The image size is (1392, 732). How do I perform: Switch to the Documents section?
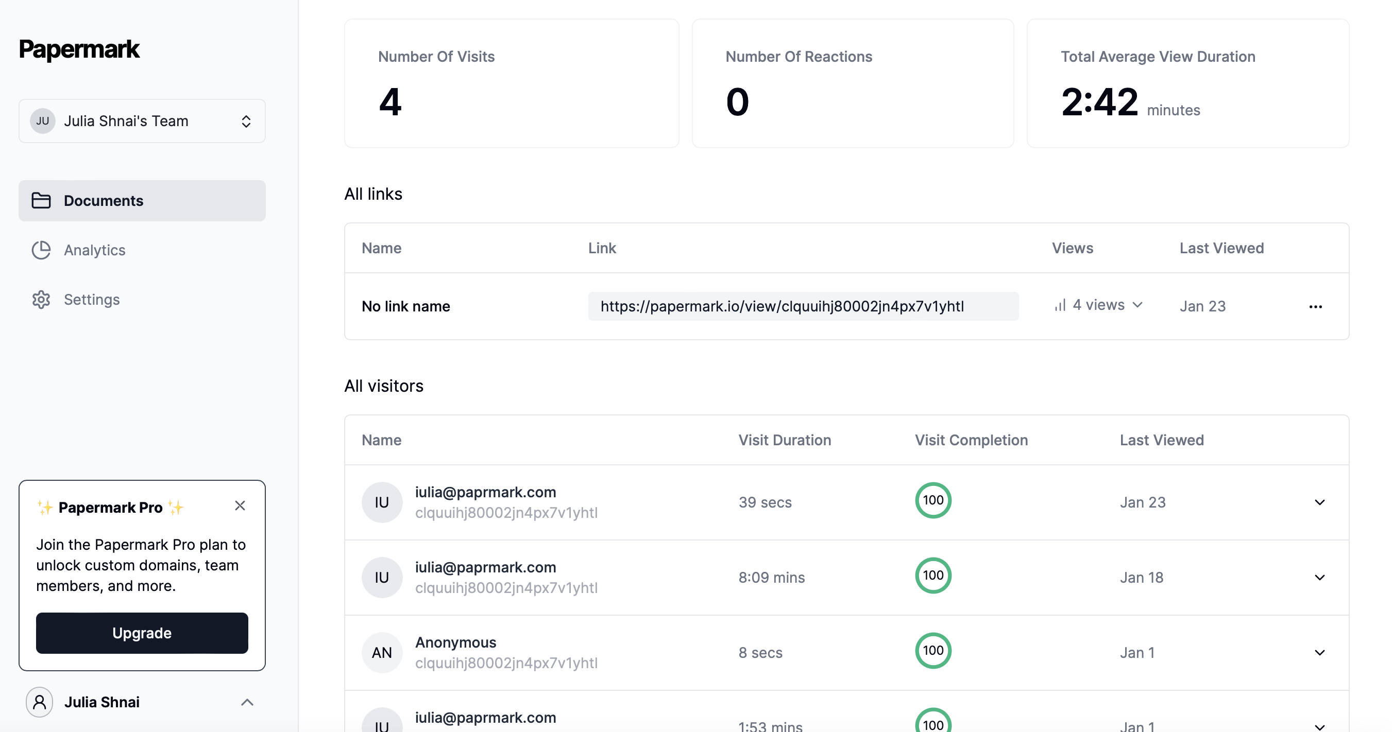[x=104, y=200]
